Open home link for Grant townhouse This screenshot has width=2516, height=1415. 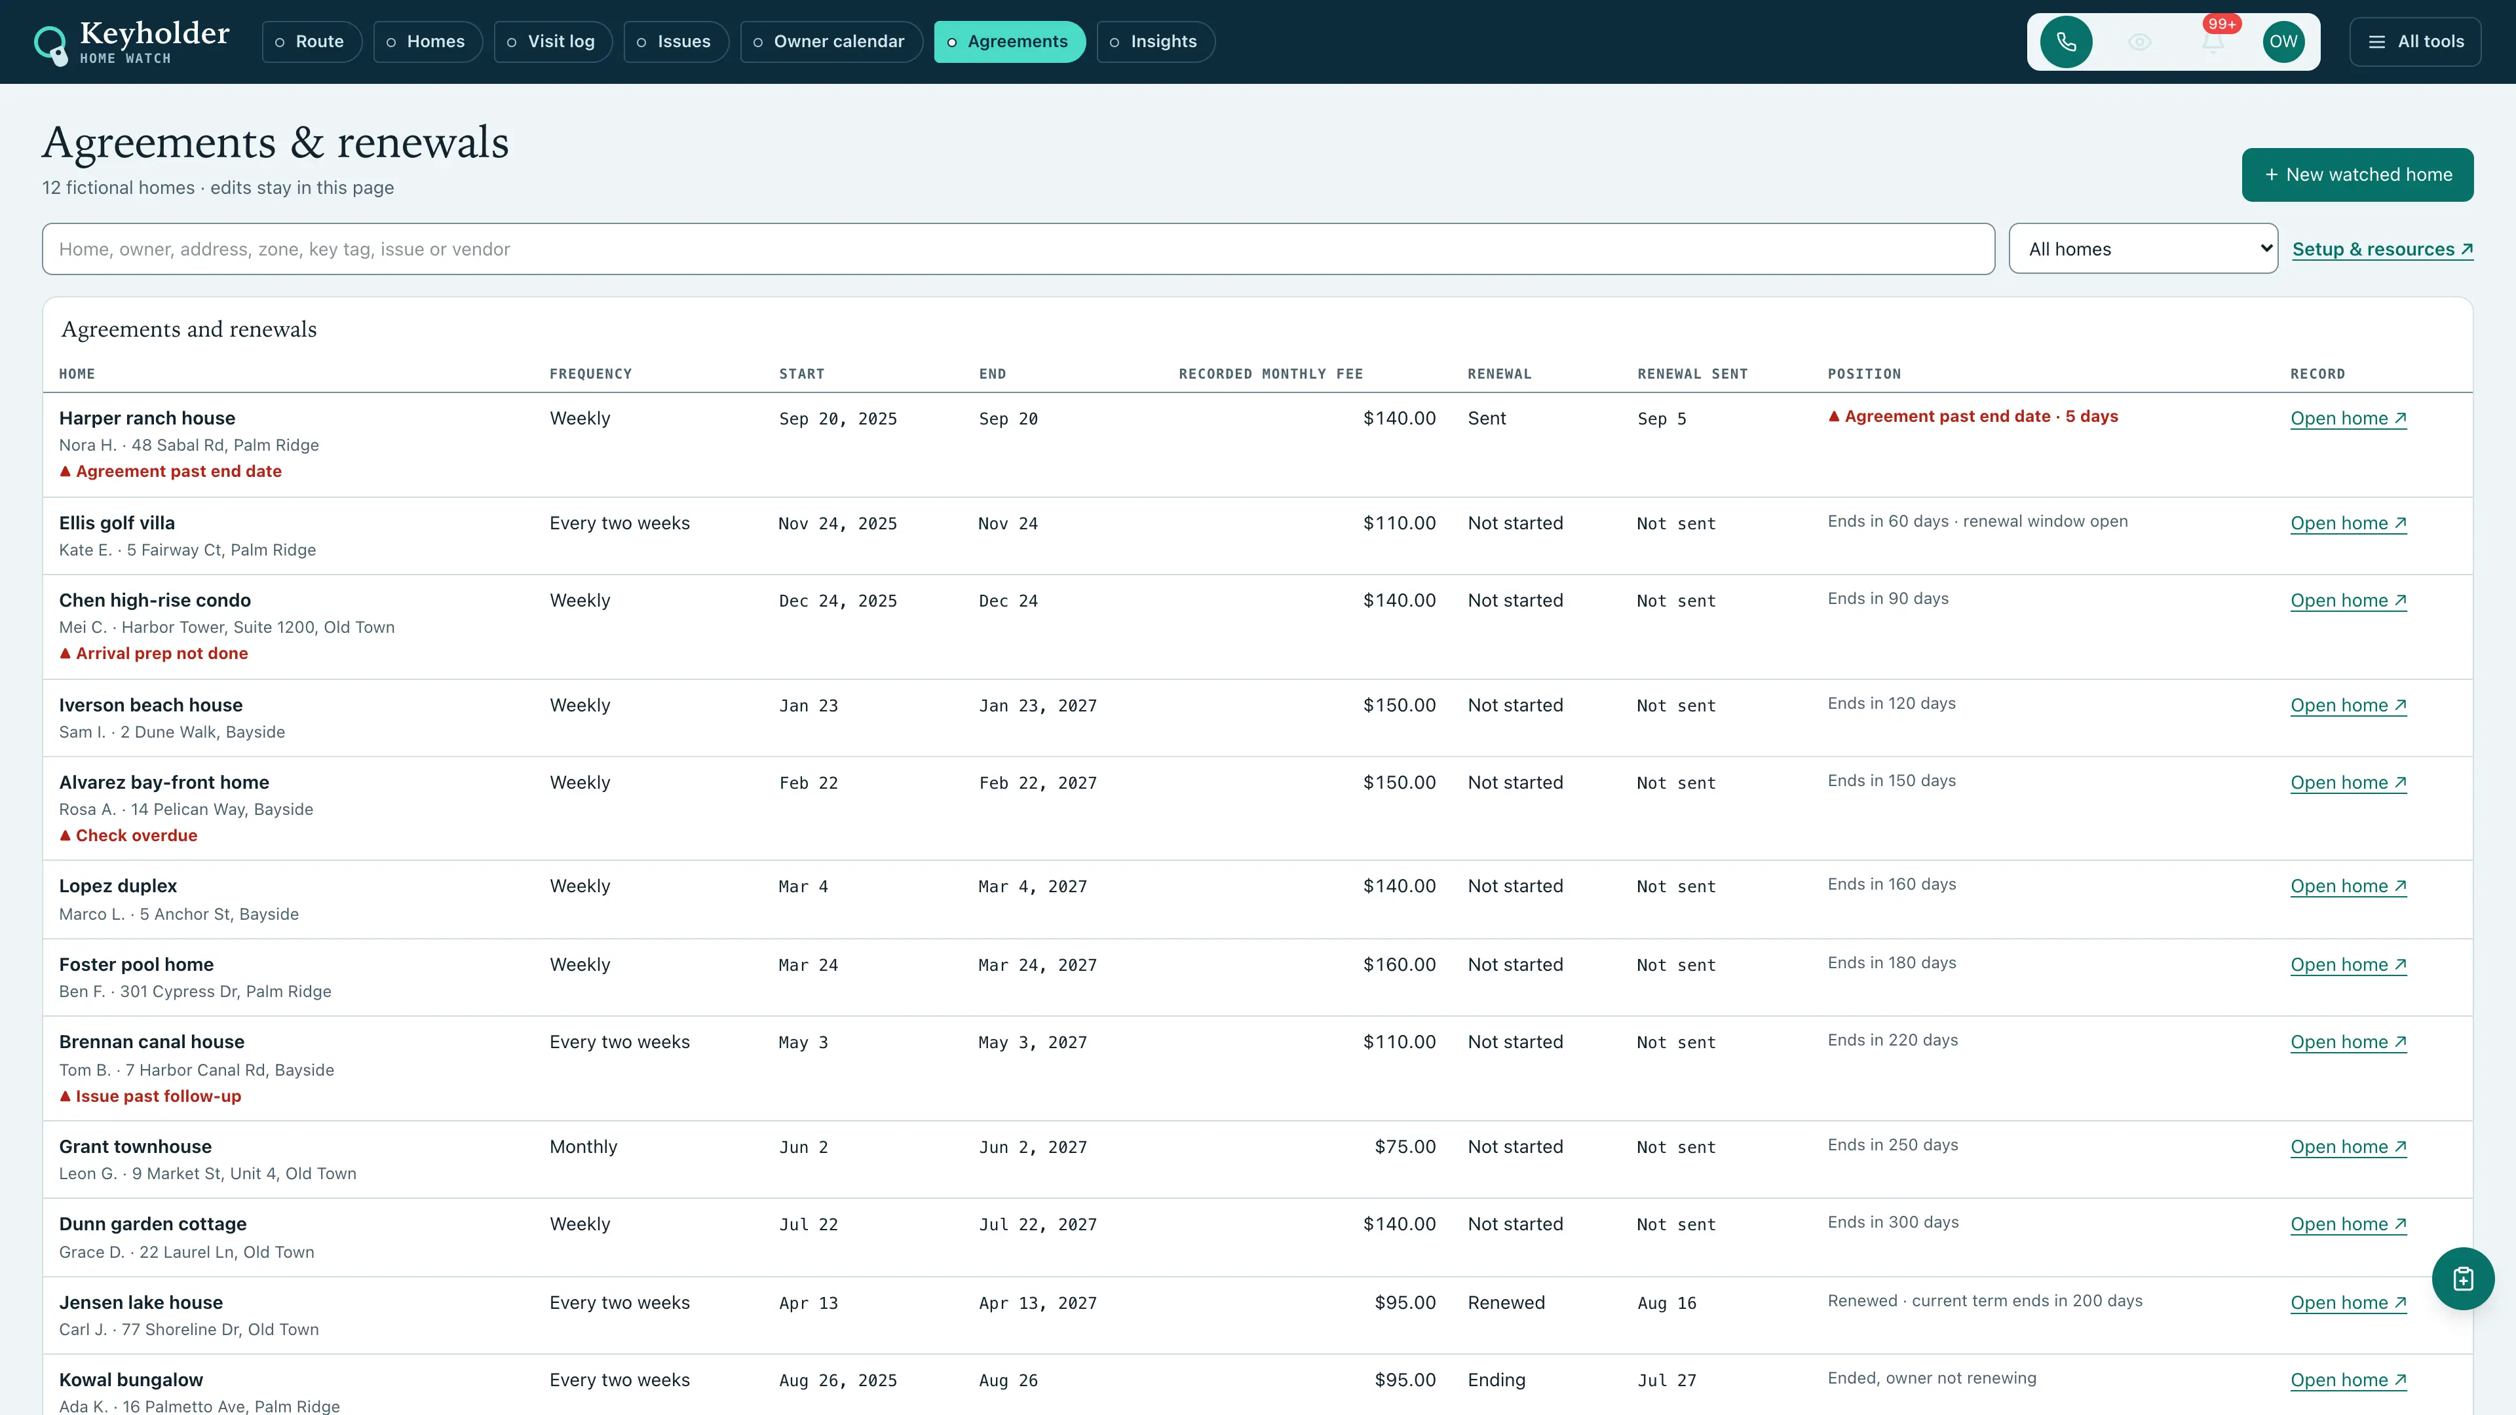point(2348,1148)
